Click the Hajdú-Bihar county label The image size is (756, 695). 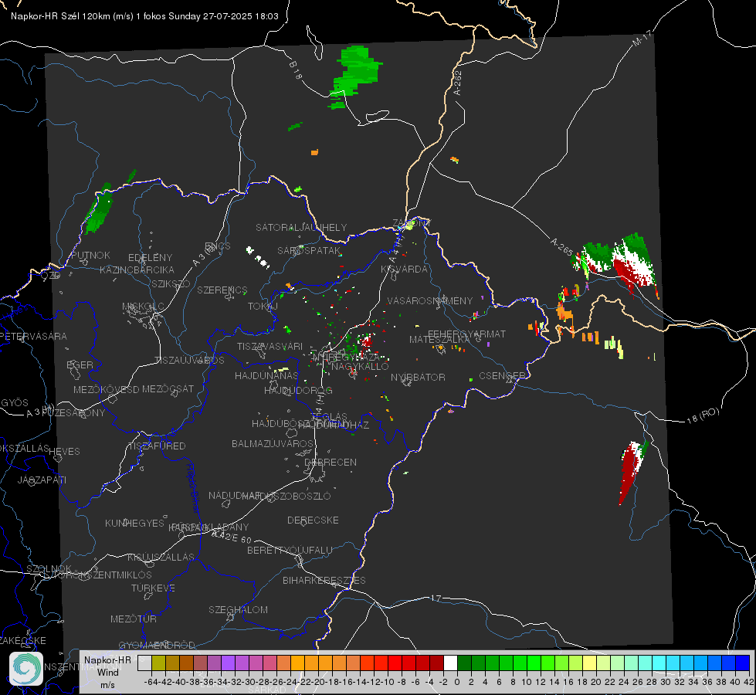193,488
